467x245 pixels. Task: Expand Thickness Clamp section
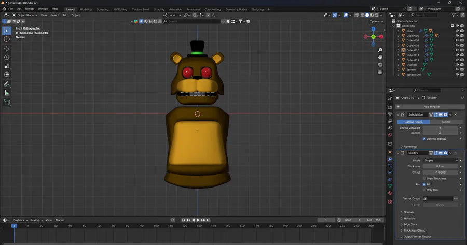(x=414, y=230)
